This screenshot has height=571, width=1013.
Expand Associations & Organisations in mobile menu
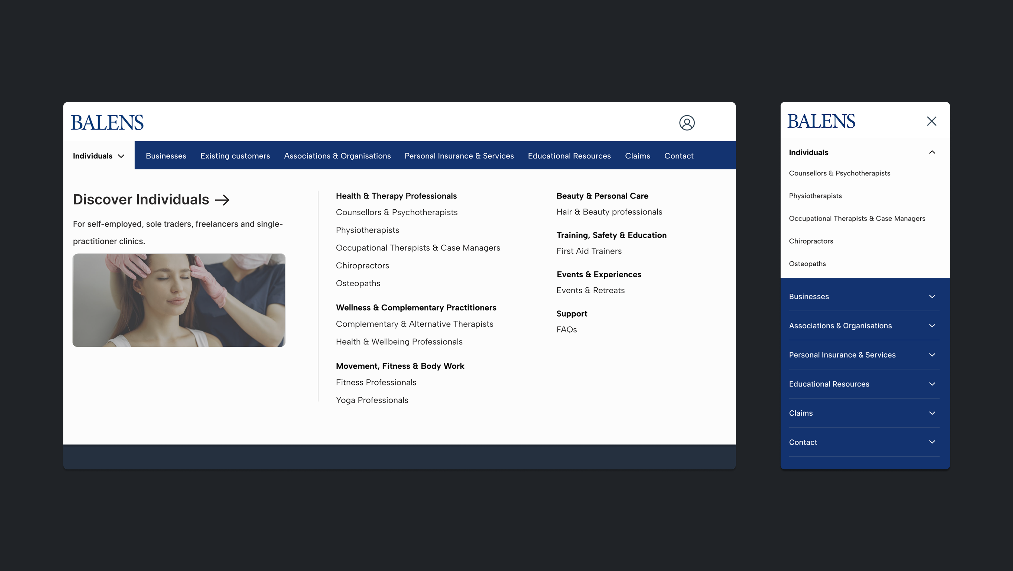point(931,326)
